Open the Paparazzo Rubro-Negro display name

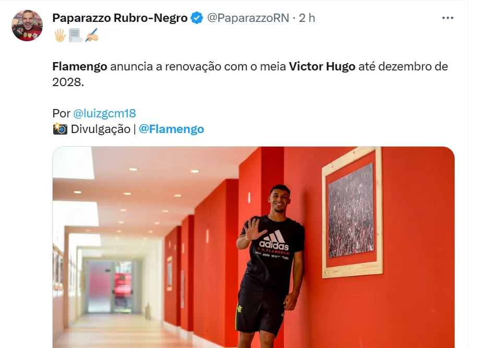click(x=120, y=18)
